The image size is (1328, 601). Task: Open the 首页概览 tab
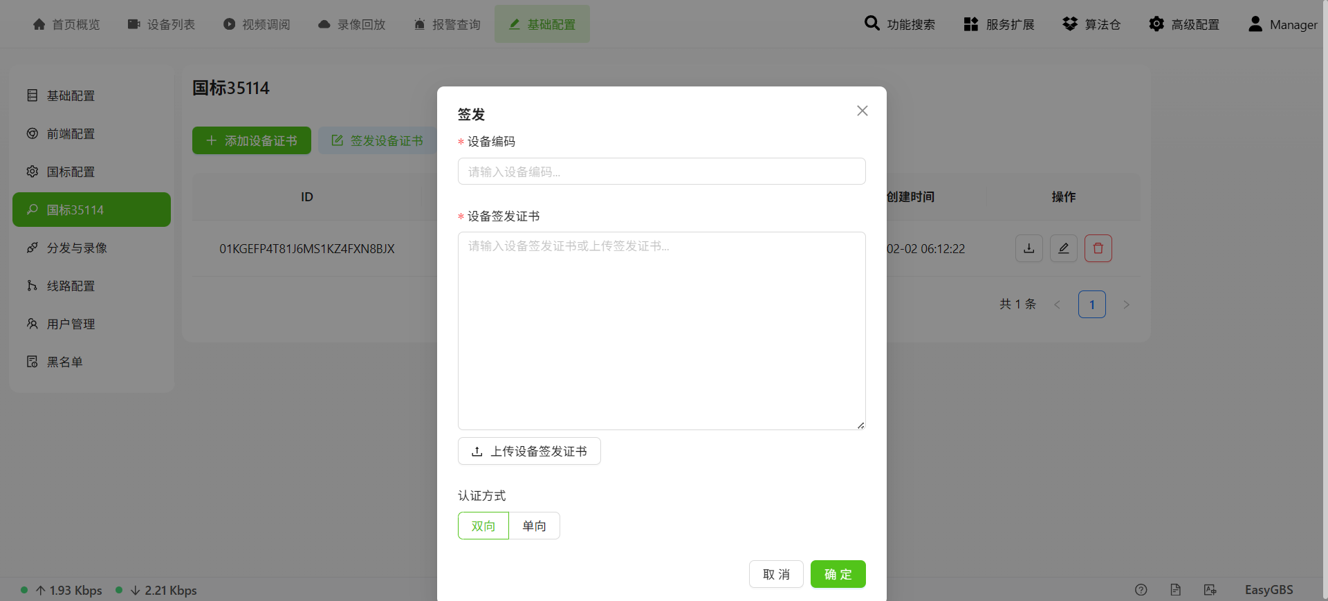click(x=66, y=24)
